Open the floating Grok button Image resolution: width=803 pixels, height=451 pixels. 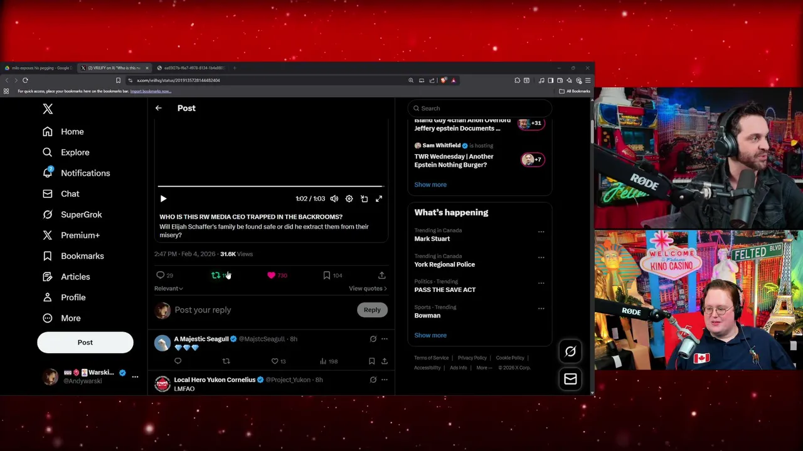coord(570,352)
